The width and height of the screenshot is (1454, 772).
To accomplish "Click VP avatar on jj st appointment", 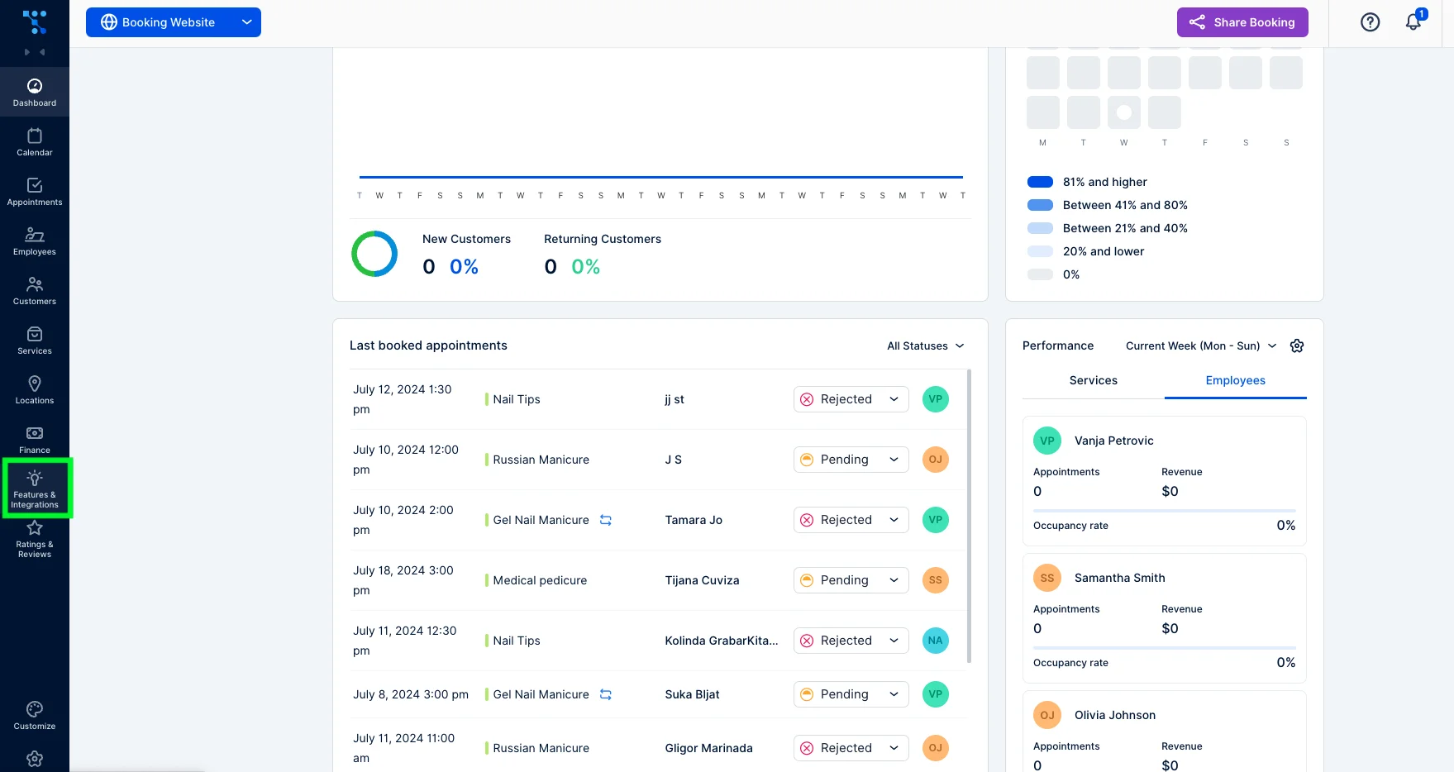I will tap(935, 399).
